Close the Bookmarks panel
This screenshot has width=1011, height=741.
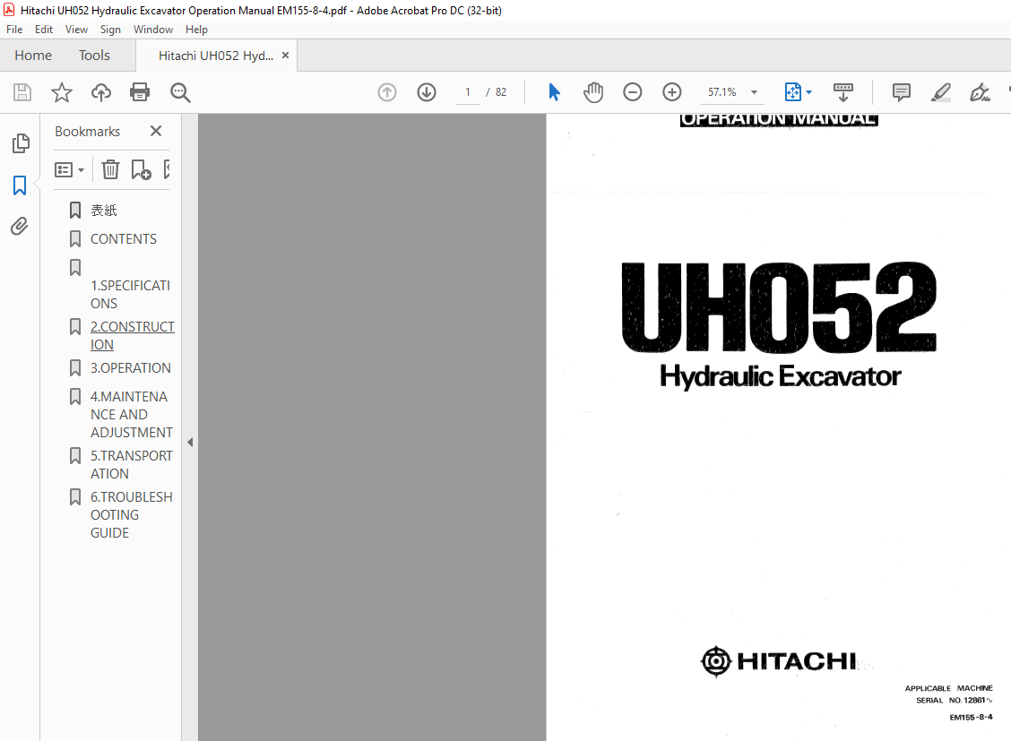pos(156,131)
